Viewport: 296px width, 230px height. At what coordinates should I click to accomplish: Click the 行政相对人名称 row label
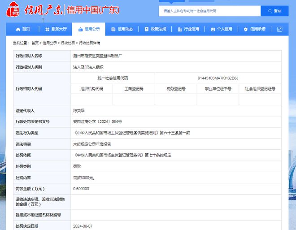tap(29, 56)
